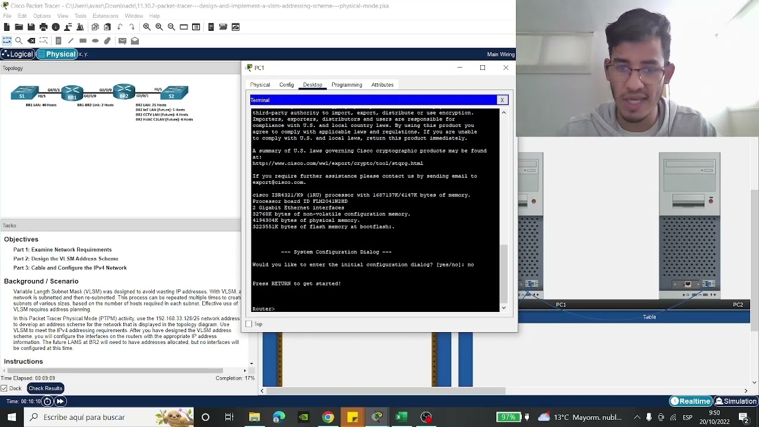Click the Add Simple PDU envelope icon
Screen dimensions: 759x427
(122, 41)
